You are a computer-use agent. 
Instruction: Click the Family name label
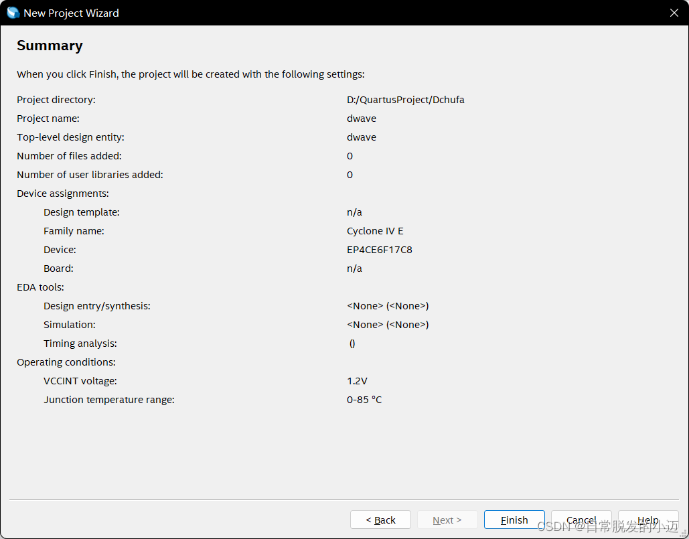pyautogui.click(x=74, y=231)
